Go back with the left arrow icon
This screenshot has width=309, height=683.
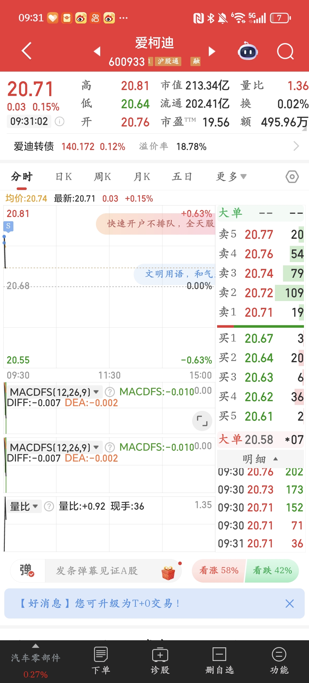pos(27,51)
